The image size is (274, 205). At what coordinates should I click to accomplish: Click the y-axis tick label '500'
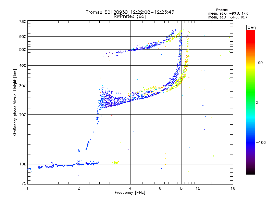[x=23, y=50]
